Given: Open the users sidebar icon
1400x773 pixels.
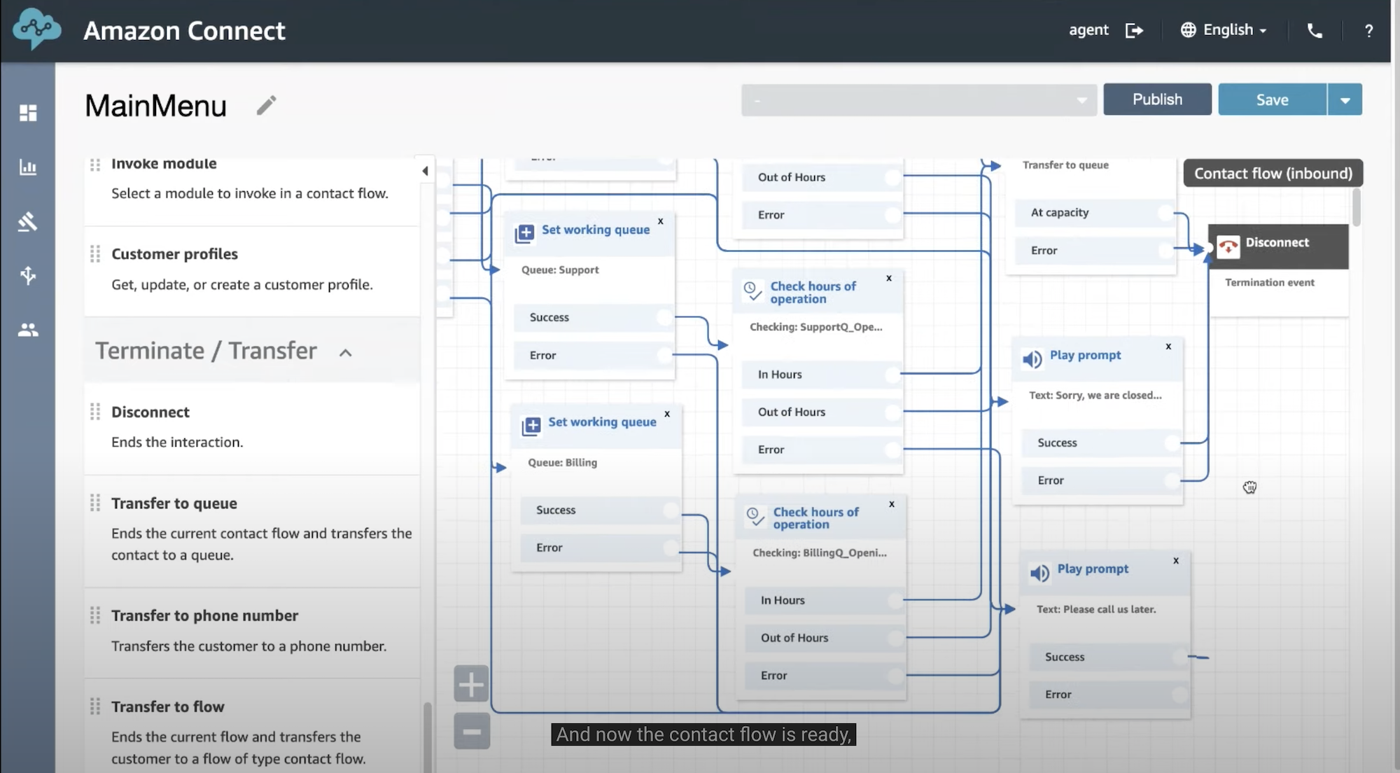Looking at the screenshot, I should coord(28,330).
